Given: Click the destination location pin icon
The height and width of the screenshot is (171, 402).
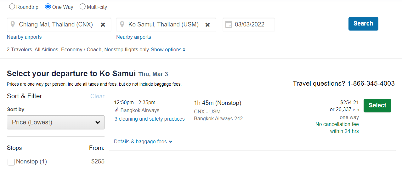Looking at the screenshot, I should 122,24.
